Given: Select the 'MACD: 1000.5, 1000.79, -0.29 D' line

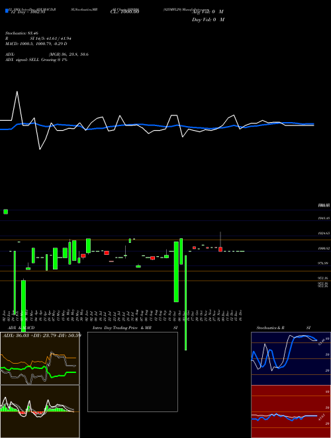Looking at the screenshot, I should [36, 44].
